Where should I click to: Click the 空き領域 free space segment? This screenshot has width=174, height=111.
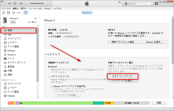point(132,103)
